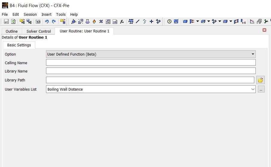The image size is (271, 167).
Task: Select the Basic Settings tab
Action: coord(19,45)
